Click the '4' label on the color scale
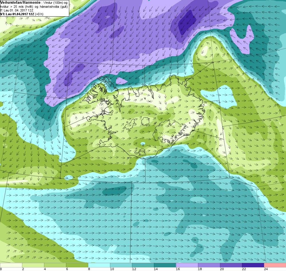Image resolution: width=286 pixels, height=271 pixels. pyautogui.click(x=45, y=269)
